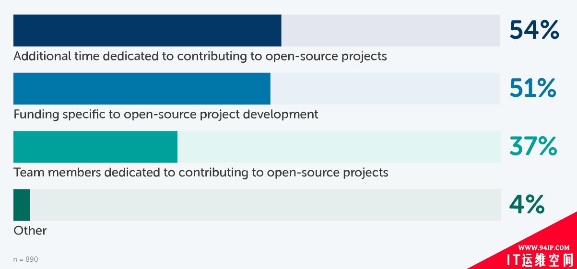This screenshot has height=269, width=577.
Task: Click the n = 890 sample note
Action: coord(25,259)
